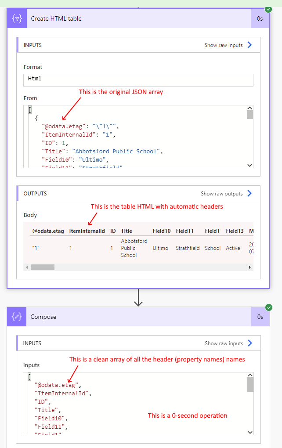The width and height of the screenshot is (282, 448).
Task: Click the OUTPUTS section label
Action: coord(35,193)
